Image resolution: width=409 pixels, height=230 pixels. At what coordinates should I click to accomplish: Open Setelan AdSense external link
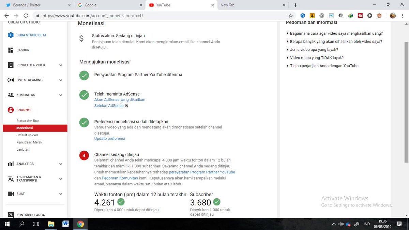click(111, 106)
